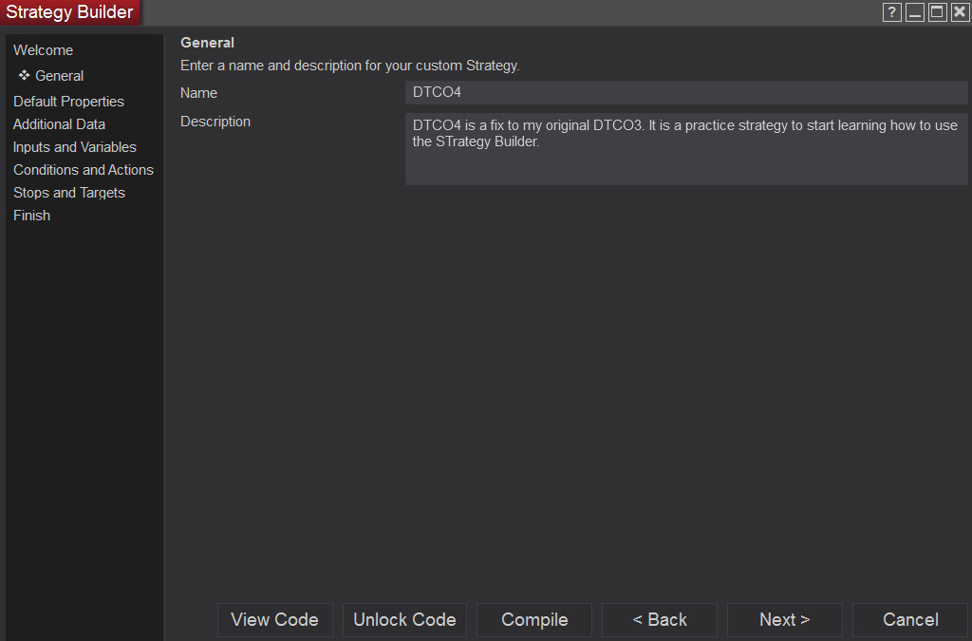This screenshot has width=972, height=641.
Task: Maximize the Strategy Builder window
Action: pyautogui.click(x=937, y=12)
